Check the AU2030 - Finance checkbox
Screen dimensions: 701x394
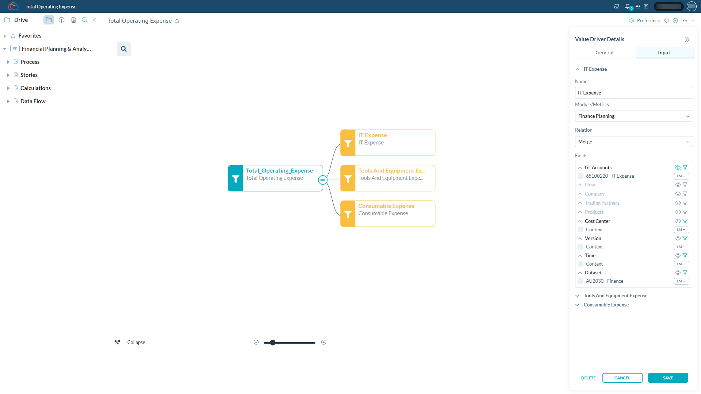(x=581, y=281)
